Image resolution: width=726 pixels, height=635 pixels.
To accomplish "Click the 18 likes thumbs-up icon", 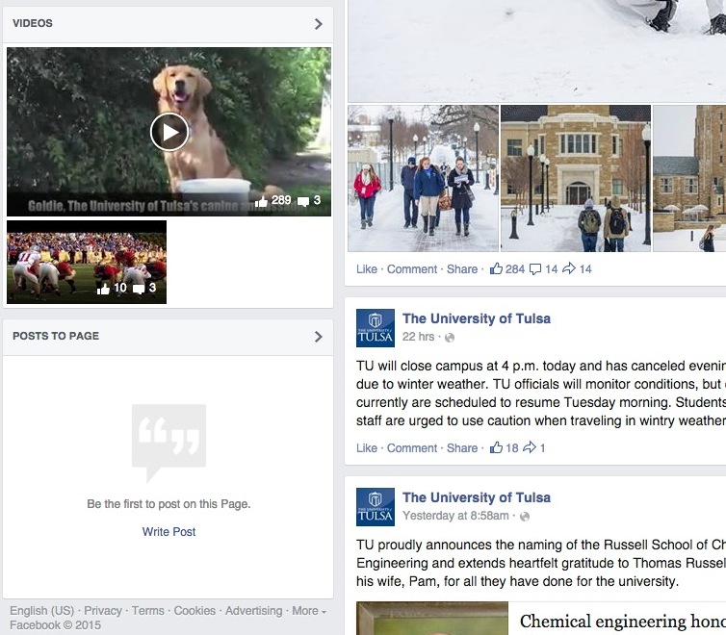I will tap(496, 447).
